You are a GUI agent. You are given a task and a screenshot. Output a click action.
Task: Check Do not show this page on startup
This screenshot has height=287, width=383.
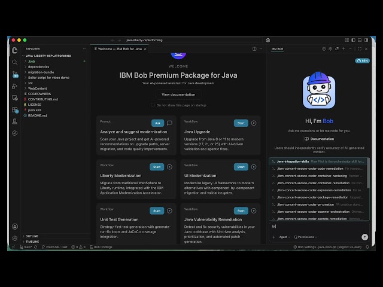point(153,105)
